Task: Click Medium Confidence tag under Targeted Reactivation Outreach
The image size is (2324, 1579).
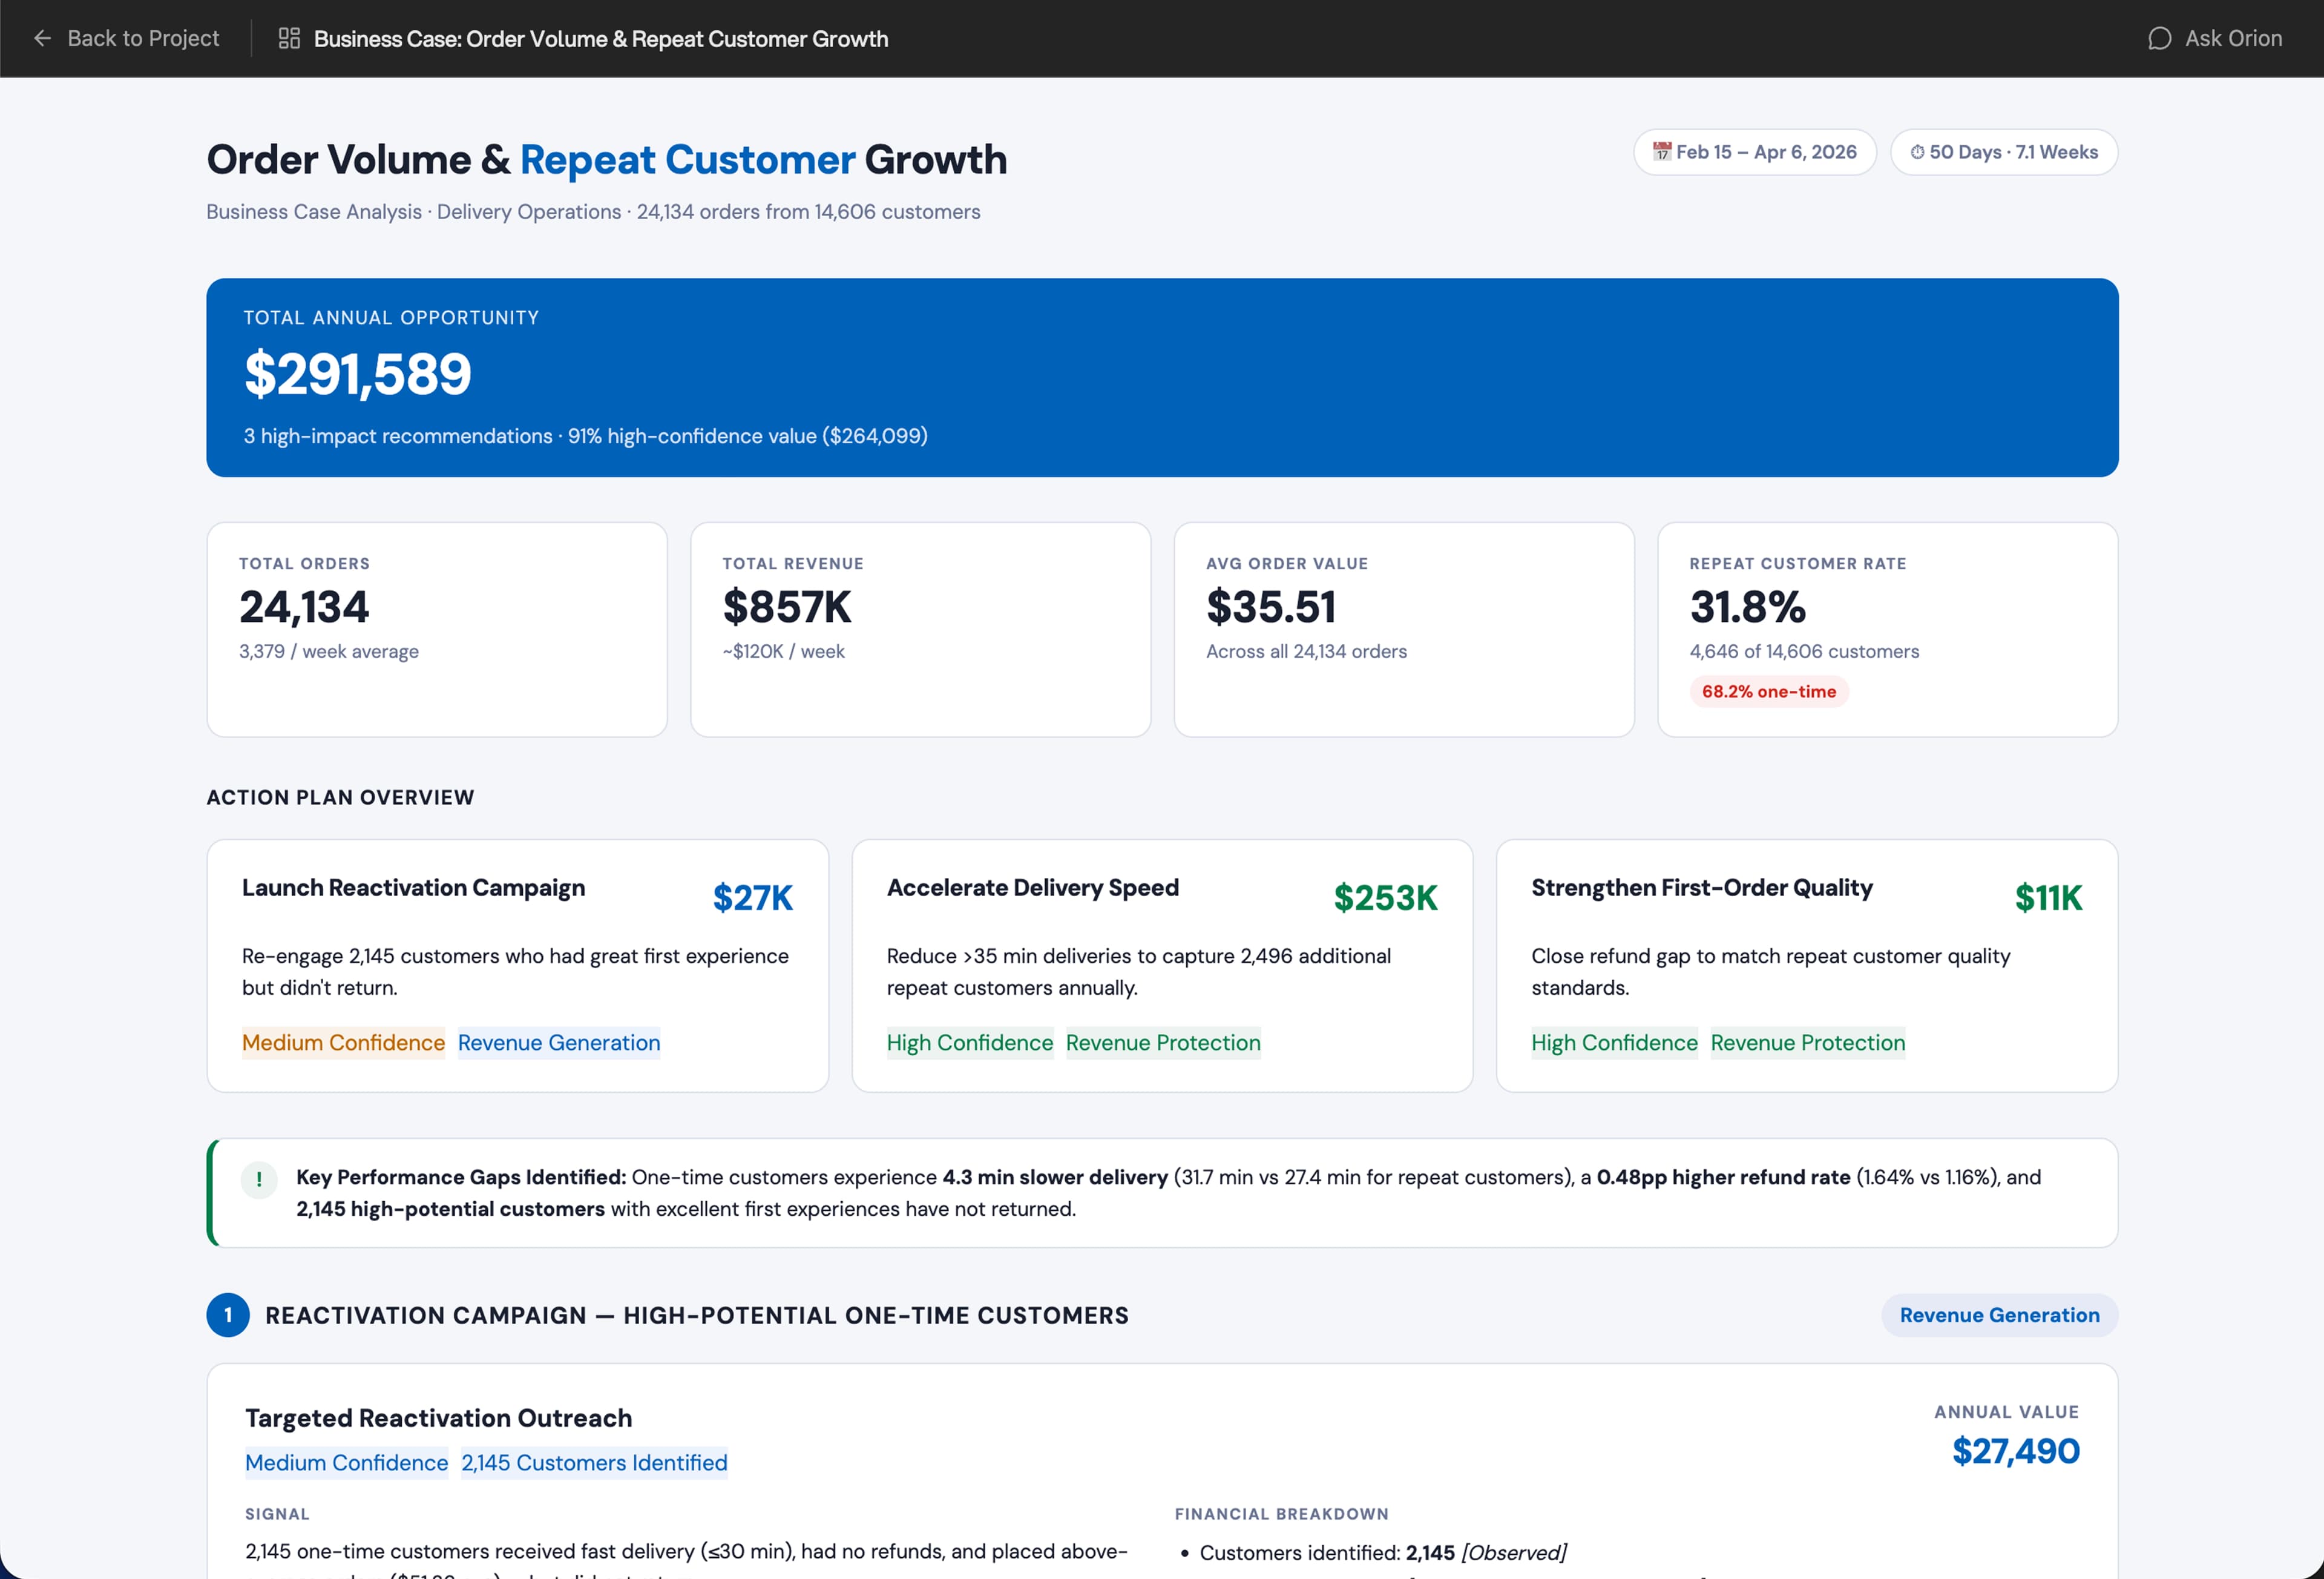Action: click(x=346, y=1463)
